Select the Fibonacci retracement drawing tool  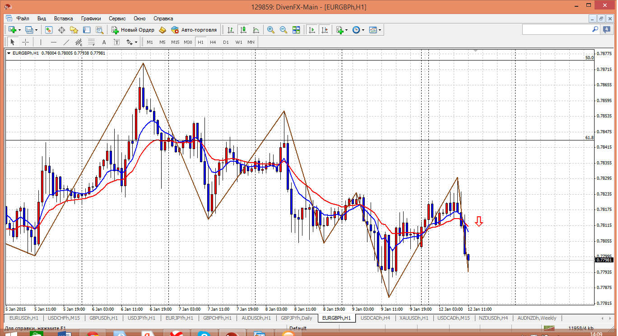91,42
